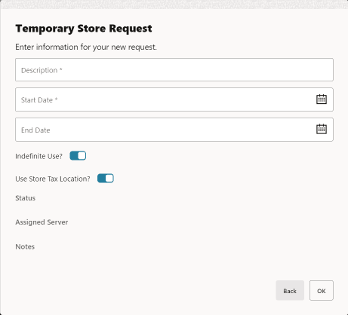
Task: Click the 'Indefinite Use?' label text
Action: (38, 156)
